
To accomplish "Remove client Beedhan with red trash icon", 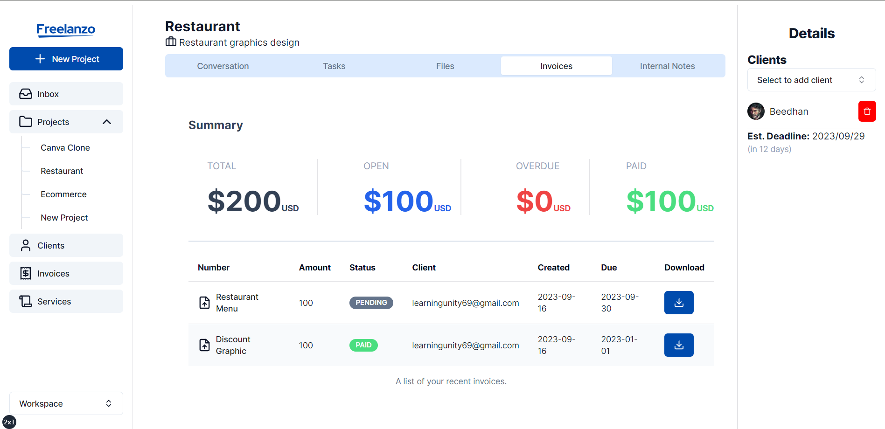I will (867, 111).
